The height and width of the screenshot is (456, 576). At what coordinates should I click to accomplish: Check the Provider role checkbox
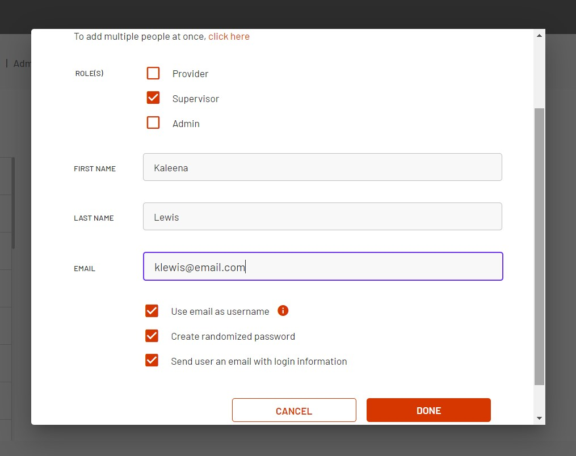[153, 73]
